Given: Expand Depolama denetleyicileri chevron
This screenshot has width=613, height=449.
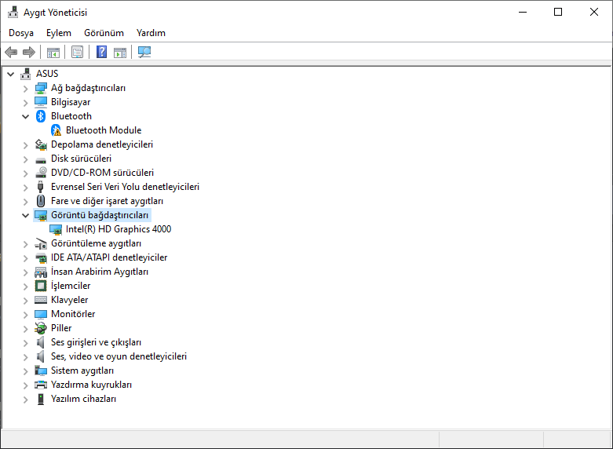Looking at the screenshot, I should [26, 144].
